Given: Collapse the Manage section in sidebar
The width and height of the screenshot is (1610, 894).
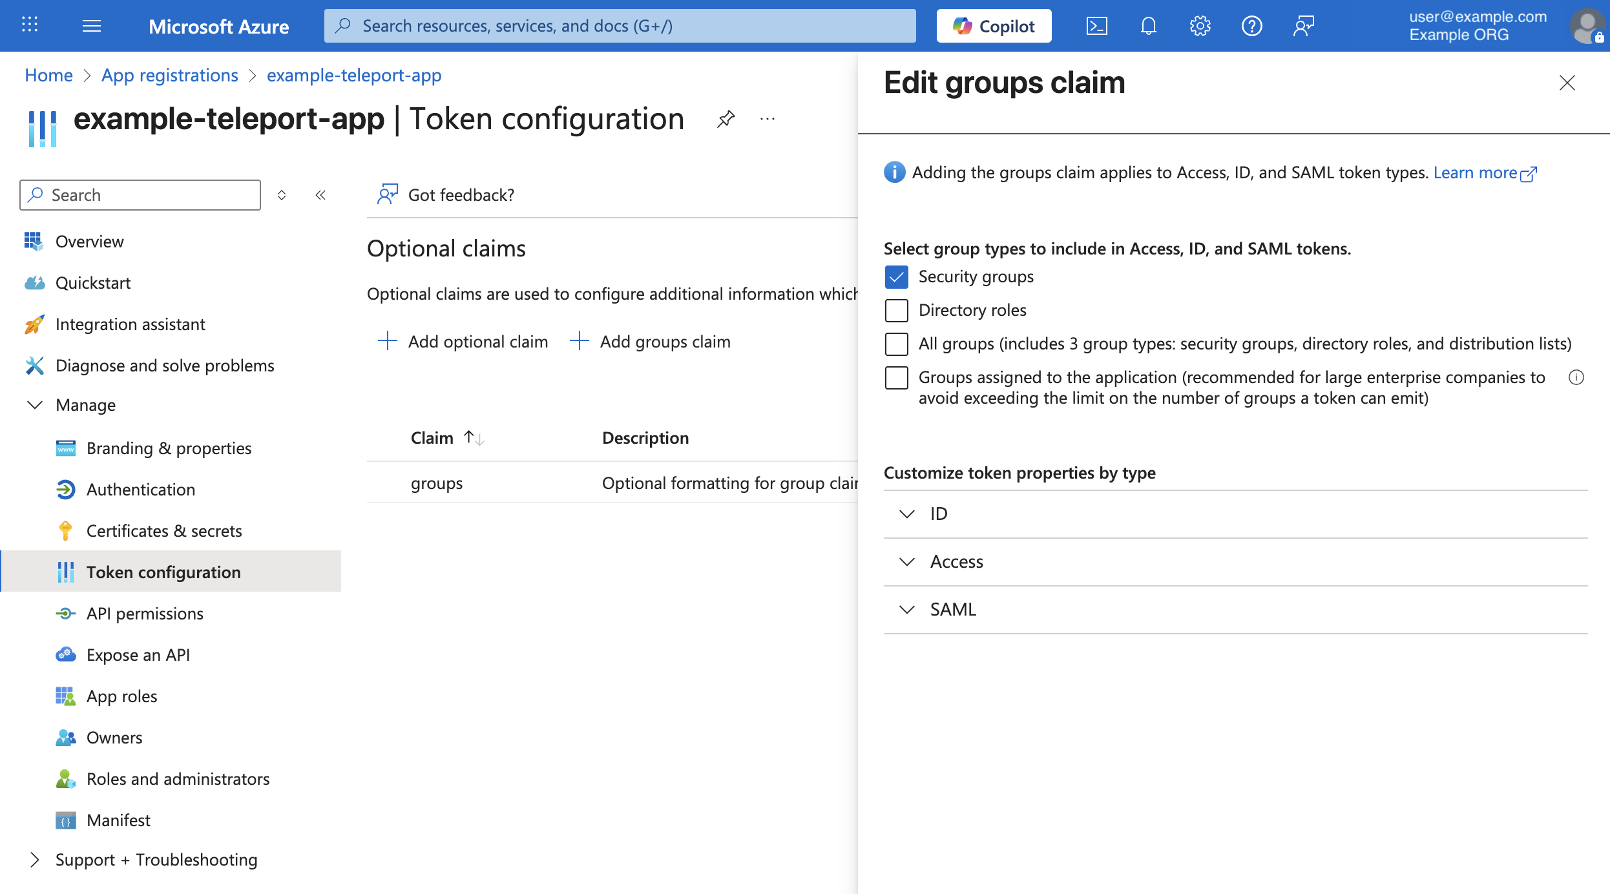Looking at the screenshot, I should click(x=35, y=405).
